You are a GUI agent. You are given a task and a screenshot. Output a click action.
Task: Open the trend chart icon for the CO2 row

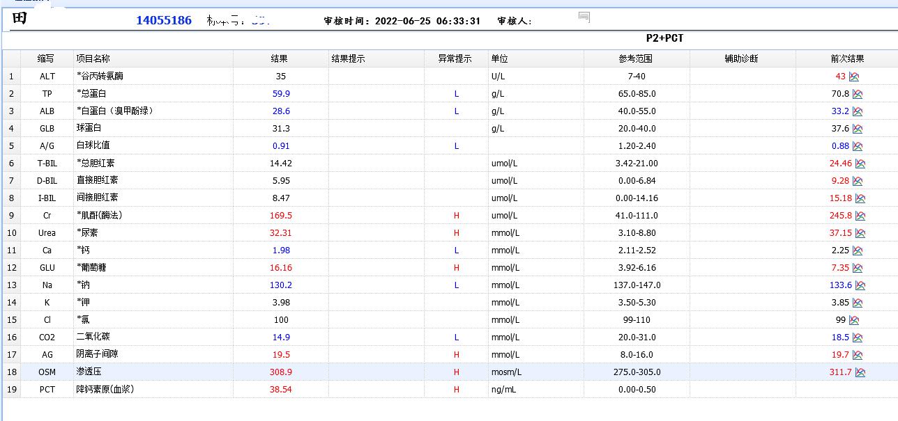(858, 337)
